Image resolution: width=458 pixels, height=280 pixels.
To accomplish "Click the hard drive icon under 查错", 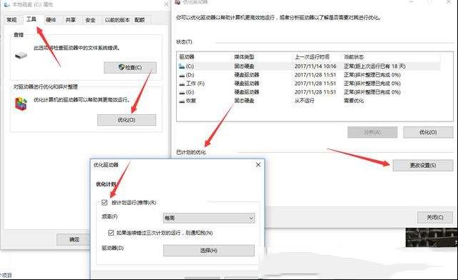I will coord(21,55).
